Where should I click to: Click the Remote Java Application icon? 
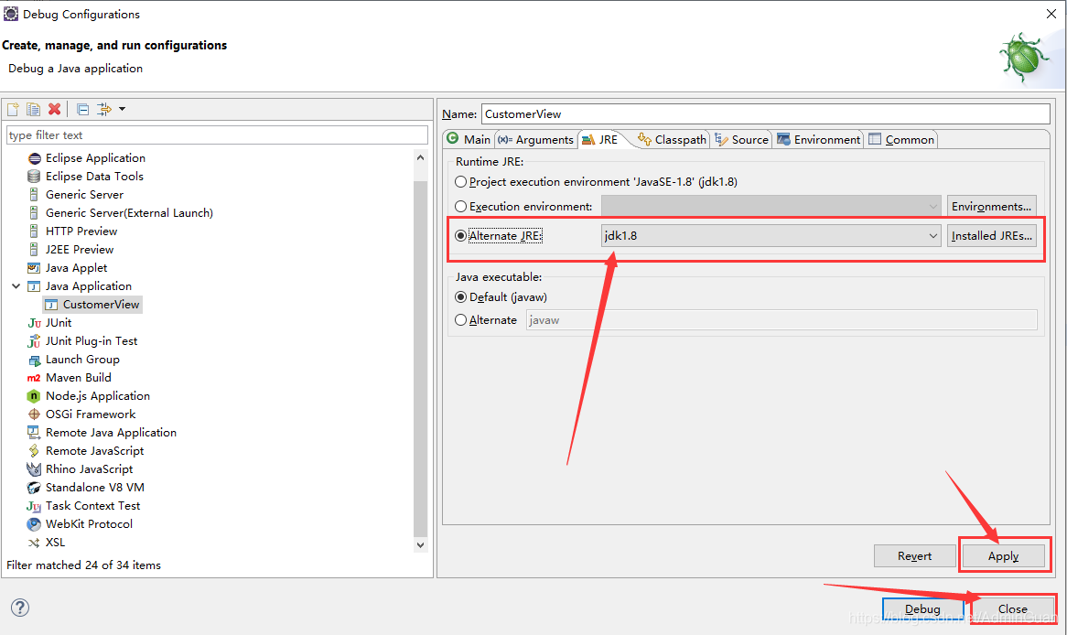(34, 433)
